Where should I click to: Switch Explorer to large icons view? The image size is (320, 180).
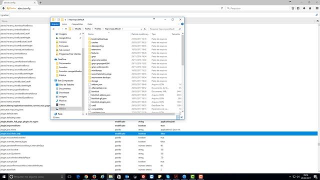point(181,117)
